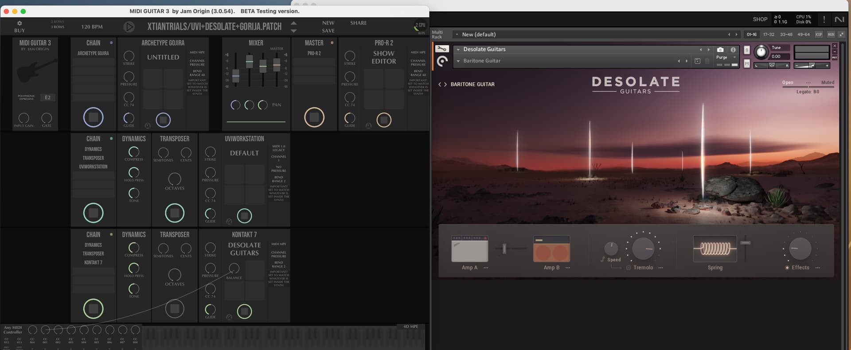
Task: Click the Kontakt rack minimize view icon
Action: pyautogui.click(x=841, y=34)
